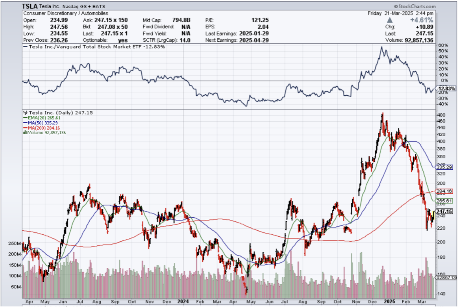Click the TSLA ticker symbol
Viewport: 459px width, 308px height.
pyautogui.click(x=30, y=7)
